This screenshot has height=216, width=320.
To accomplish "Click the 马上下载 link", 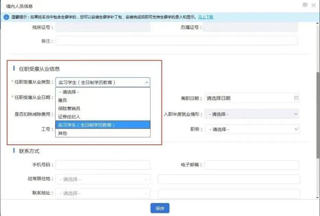I will tap(206, 17).
